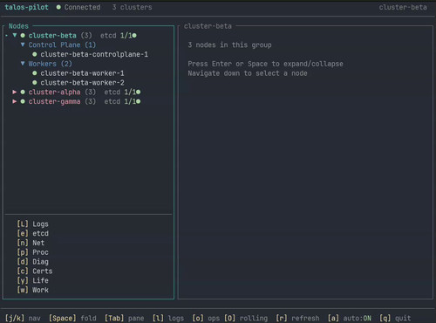Click worker-1 node status dot

pyautogui.click(x=35, y=73)
